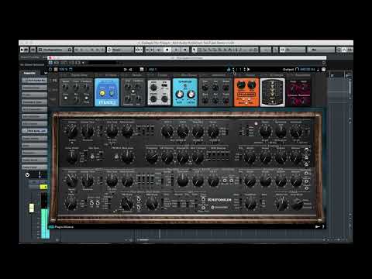Screen dimensions: 372x279
Task: Toggle plugin bypass power icon
Action: [x=50, y=70]
